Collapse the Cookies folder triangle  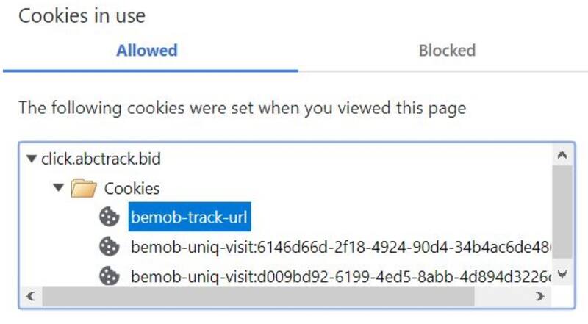(58, 188)
